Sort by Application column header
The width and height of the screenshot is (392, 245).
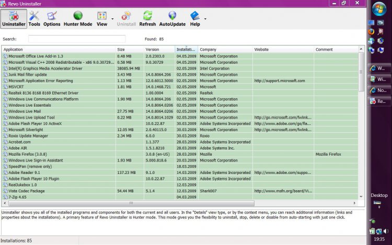tap(59, 50)
